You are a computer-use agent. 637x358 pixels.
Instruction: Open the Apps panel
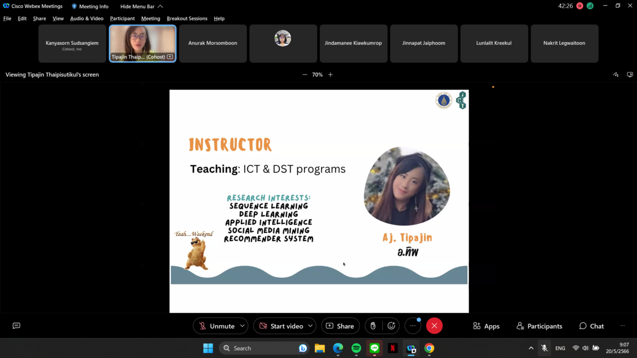tap(486, 326)
